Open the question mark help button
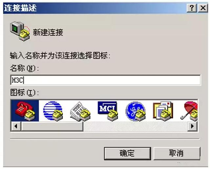 [x=192, y=8]
